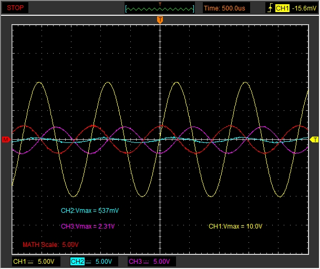Click the highlighted CH2 channel label
This screenshot has width=320, height=269.
pyautogui.click(x=77, y=262)
